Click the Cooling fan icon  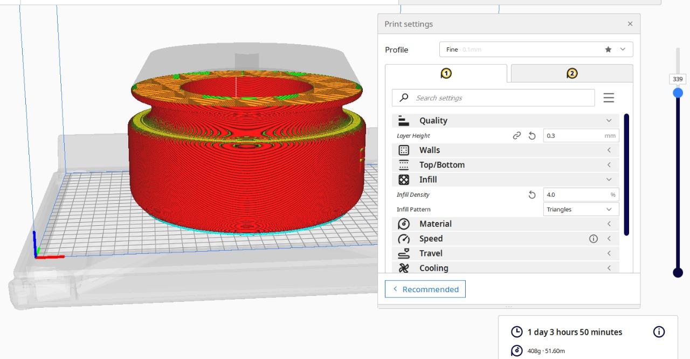click(403, 268)
